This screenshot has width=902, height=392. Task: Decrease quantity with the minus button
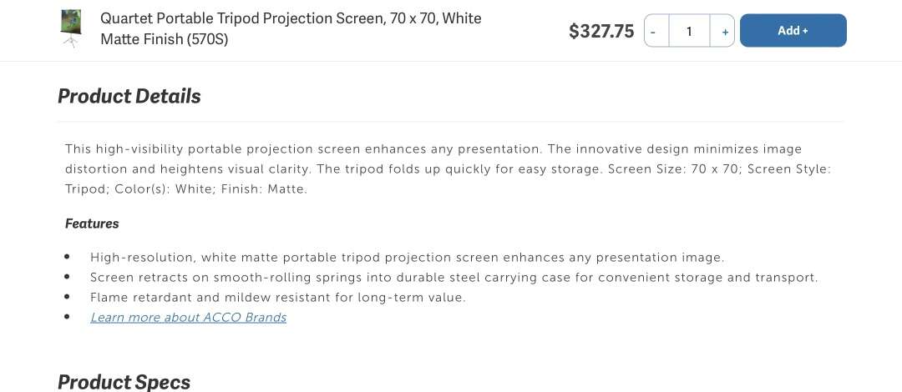(656, 31)
